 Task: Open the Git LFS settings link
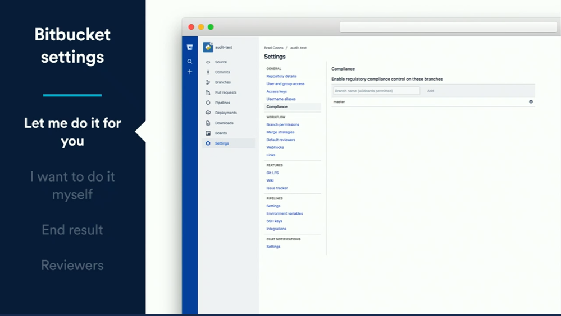pyautogui.click(x=272, y=173)
